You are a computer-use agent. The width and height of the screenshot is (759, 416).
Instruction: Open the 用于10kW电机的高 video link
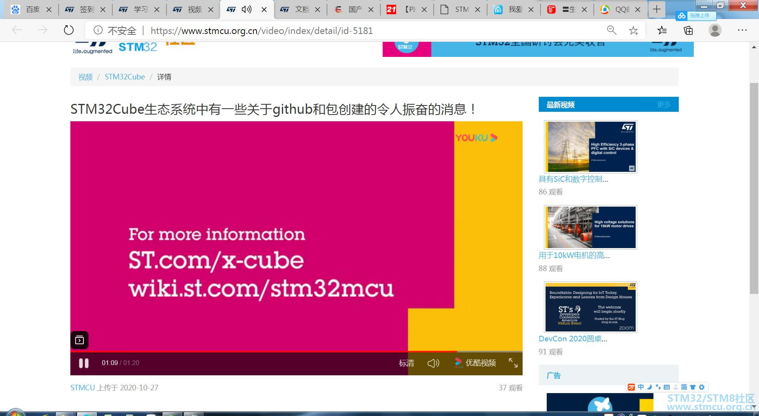point(574,256)
